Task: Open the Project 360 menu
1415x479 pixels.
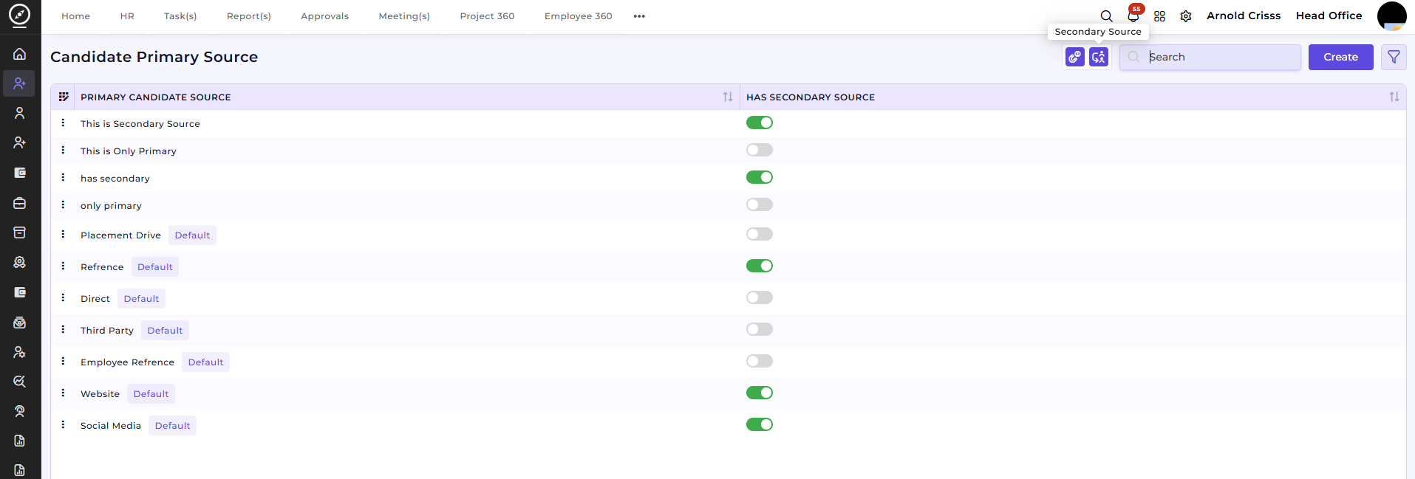Action: coord(487,16)
